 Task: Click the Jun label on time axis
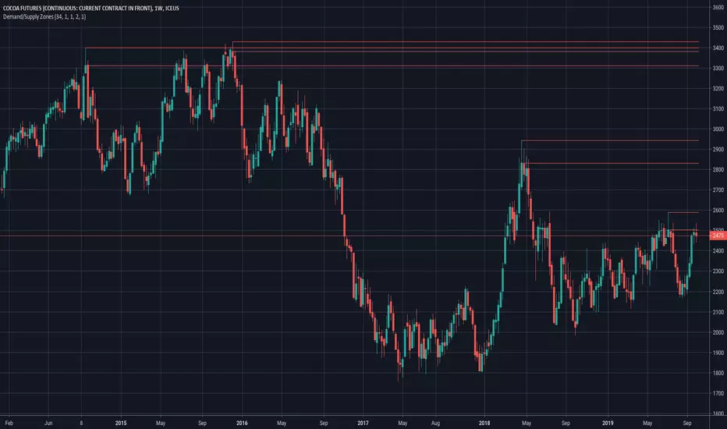click(x=48, y=423)
